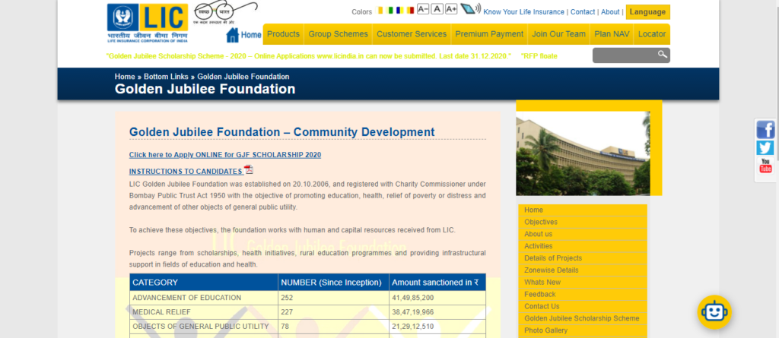Click the number 78 cell

click(333, 326)
